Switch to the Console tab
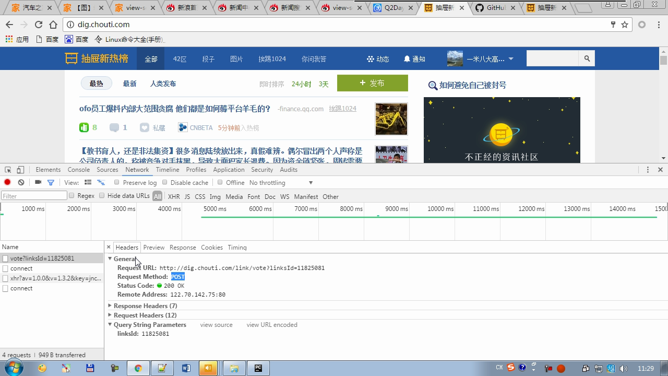 79,170
